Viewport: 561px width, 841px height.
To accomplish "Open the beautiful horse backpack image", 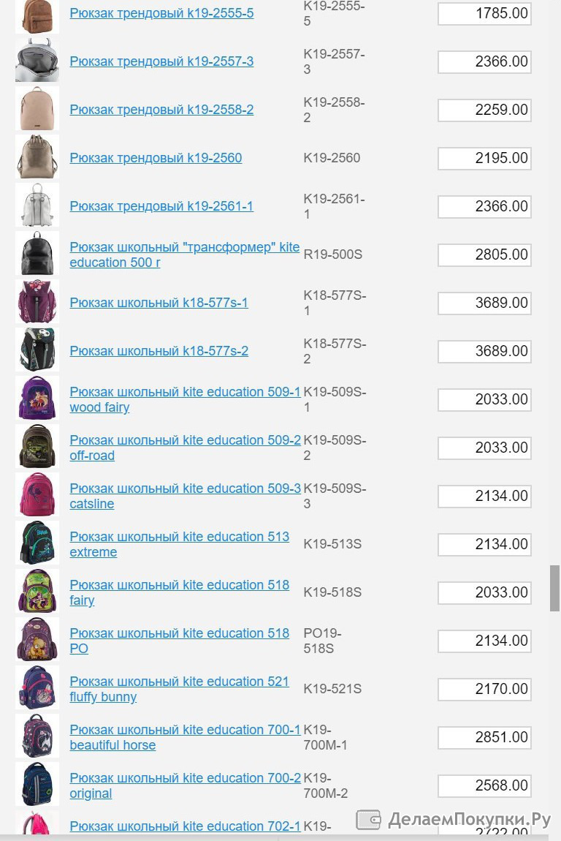I will [37, 736].
